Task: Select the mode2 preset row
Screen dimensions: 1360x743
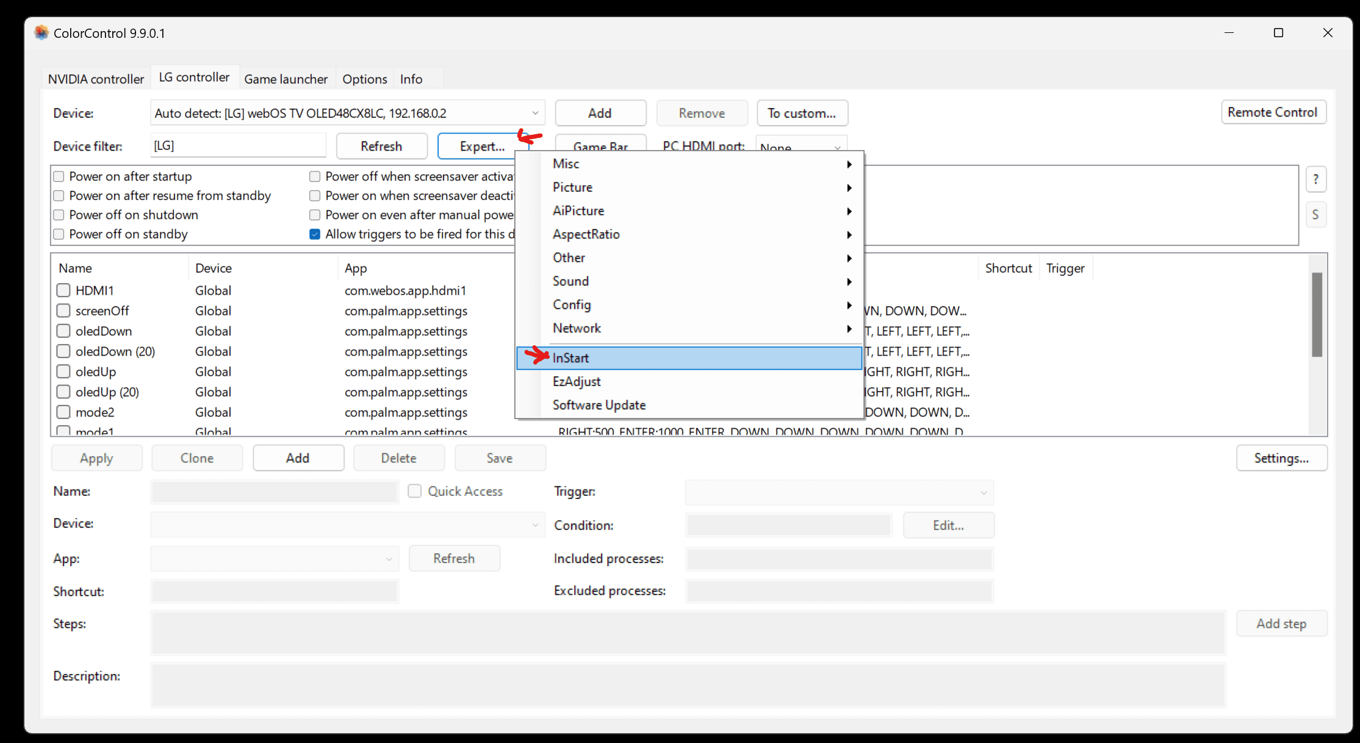Action: pos(95,412)
